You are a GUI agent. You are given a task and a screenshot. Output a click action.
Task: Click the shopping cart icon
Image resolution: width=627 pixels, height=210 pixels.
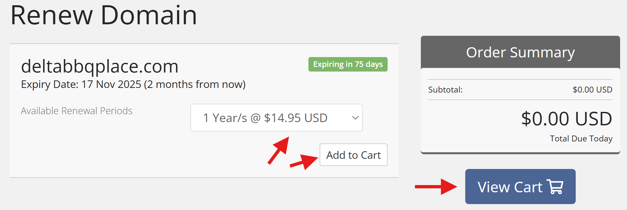pos(555,187)
